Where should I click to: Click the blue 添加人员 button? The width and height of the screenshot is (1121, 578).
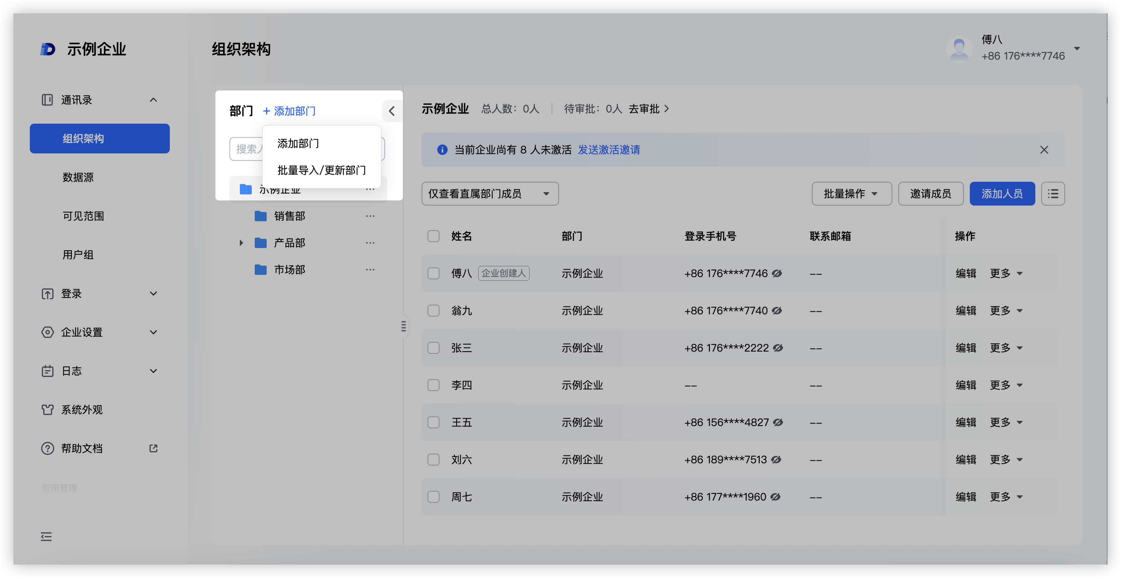point(1002,194)
